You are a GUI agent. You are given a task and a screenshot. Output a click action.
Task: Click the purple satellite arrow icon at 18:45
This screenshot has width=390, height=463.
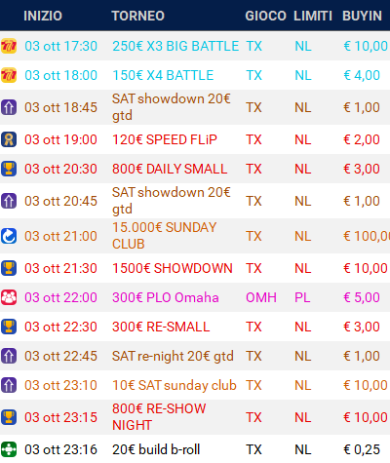click(x=9, y=107)
